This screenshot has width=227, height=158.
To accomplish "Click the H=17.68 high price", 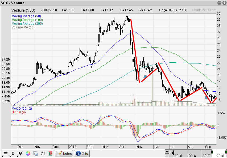I will click(x=88, y=10).
